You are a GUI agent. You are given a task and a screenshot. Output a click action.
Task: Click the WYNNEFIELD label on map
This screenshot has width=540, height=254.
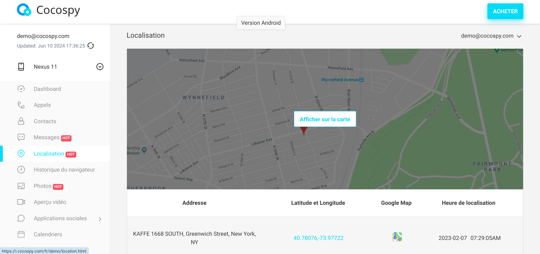(203, 97)
